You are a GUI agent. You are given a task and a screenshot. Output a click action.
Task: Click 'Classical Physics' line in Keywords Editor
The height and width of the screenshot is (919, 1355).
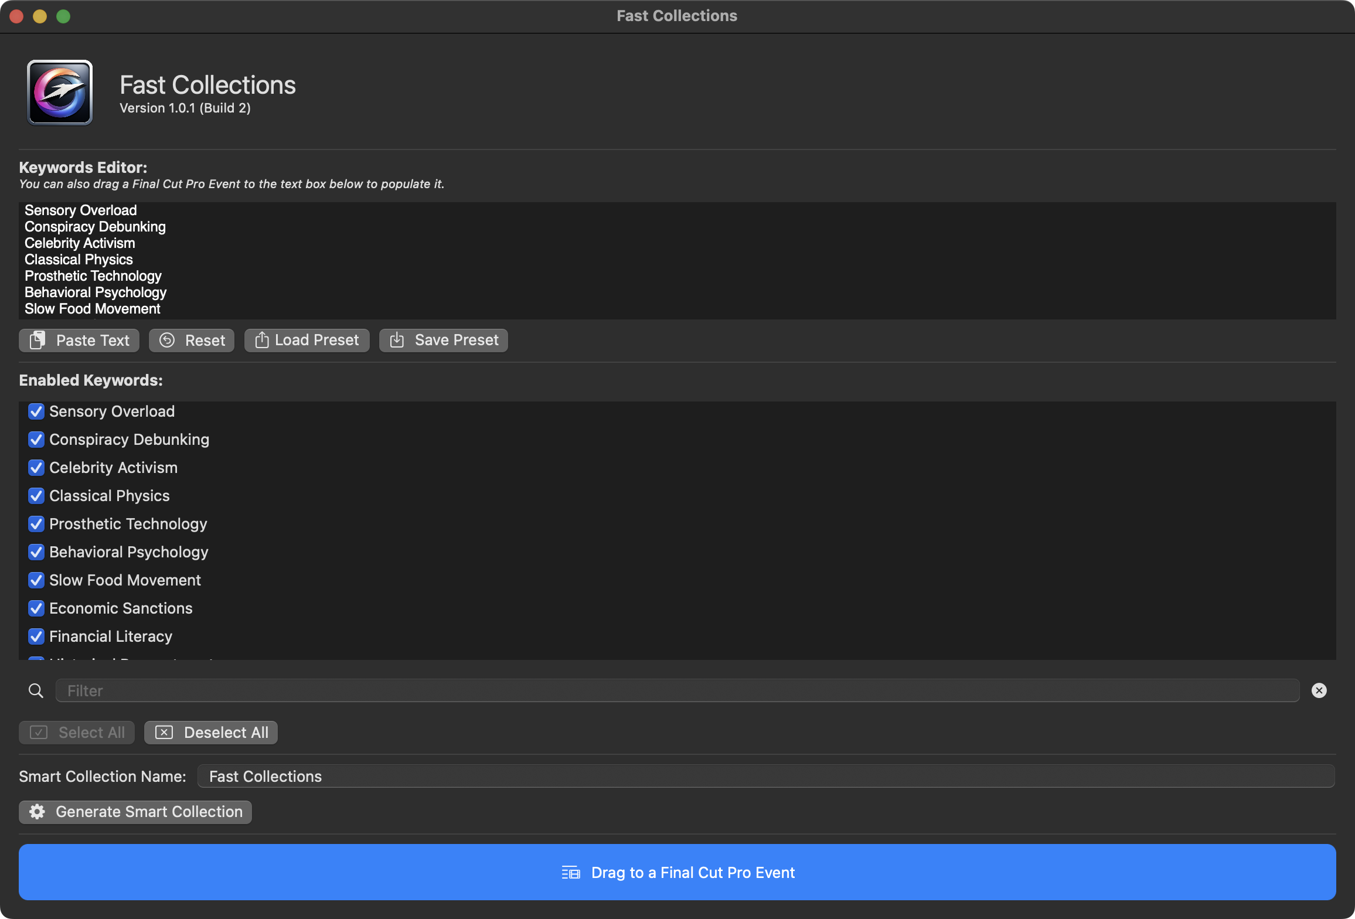click(x=79, y=260)
